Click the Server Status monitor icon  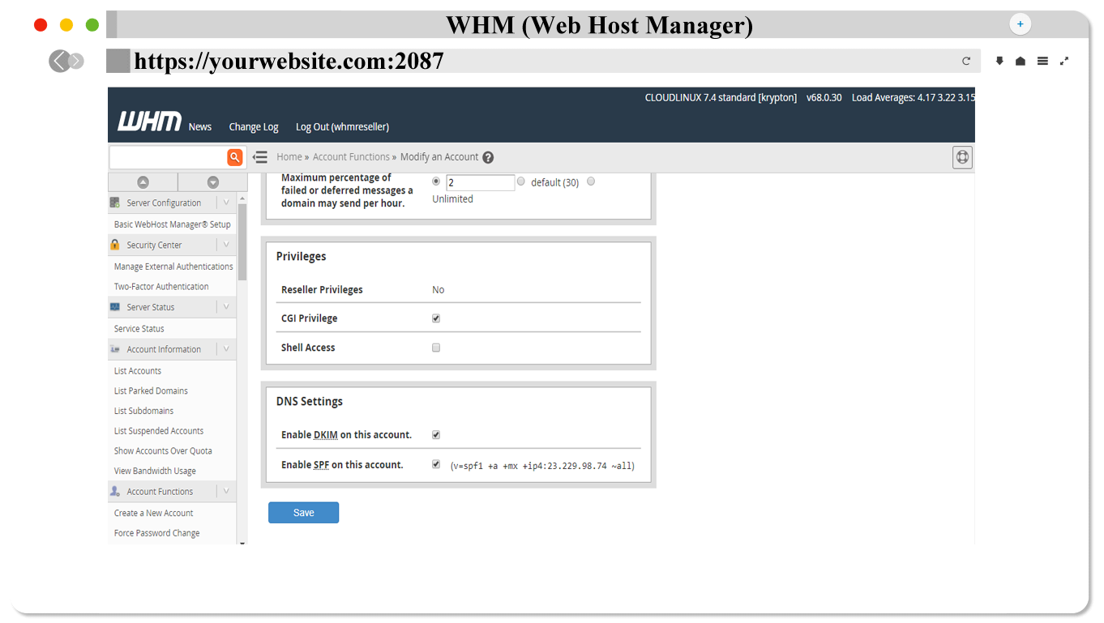115,307
